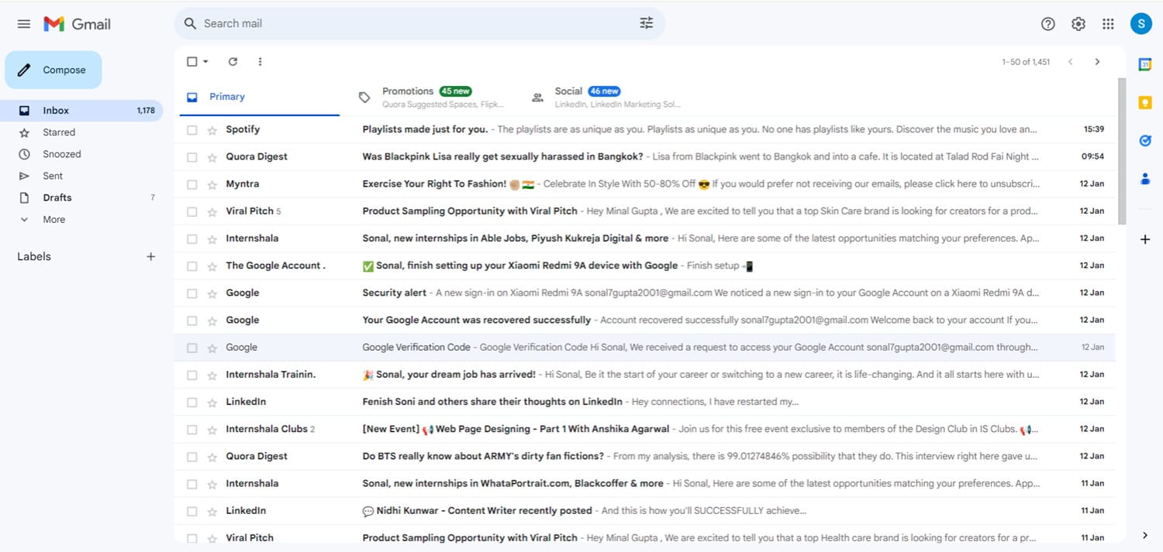Check the Do BTS really know email
This screenshot has width=1163, height=552.
[192, 457]
